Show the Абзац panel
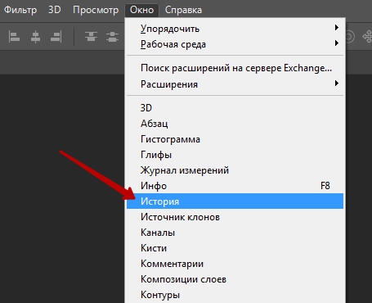 [x=235, y=124]
